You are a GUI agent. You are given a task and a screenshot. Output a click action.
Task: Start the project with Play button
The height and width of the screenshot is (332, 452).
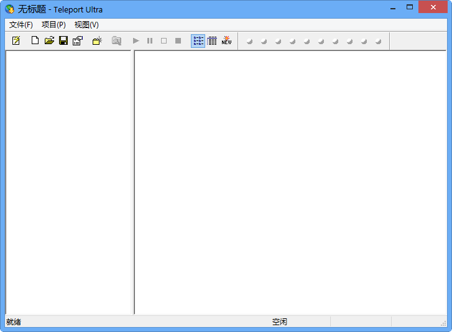click(136, 40)
